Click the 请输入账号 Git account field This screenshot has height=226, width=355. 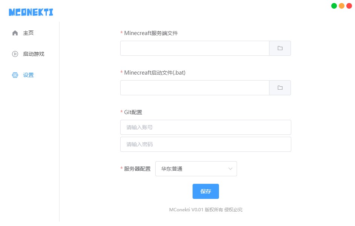[x=205, y=127]
